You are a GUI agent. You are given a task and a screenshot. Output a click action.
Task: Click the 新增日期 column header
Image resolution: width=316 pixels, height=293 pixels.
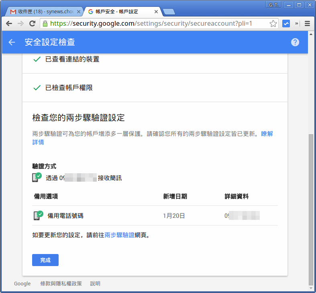175,197
